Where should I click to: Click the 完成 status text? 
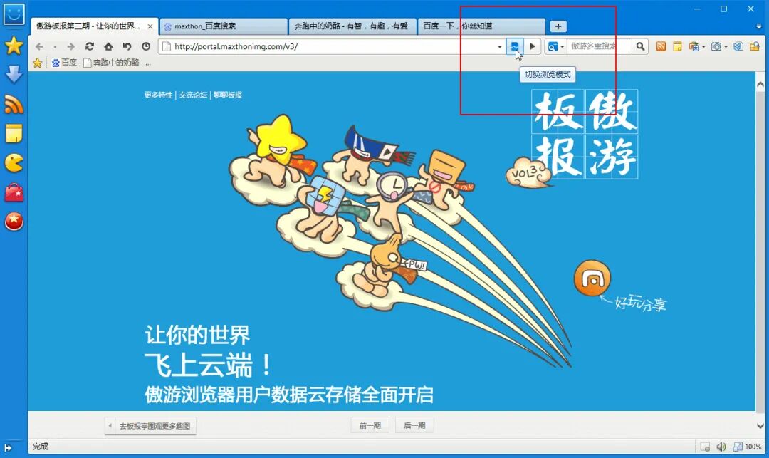[41, 446]
